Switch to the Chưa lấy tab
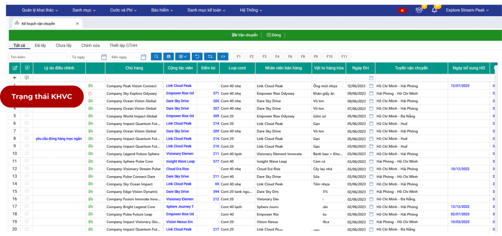 tap(64, 46)
